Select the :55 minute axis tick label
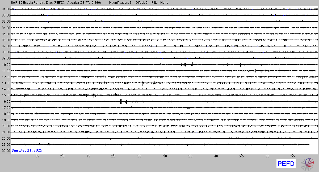This screenshot has height=172, width=319. click(292, 156)
